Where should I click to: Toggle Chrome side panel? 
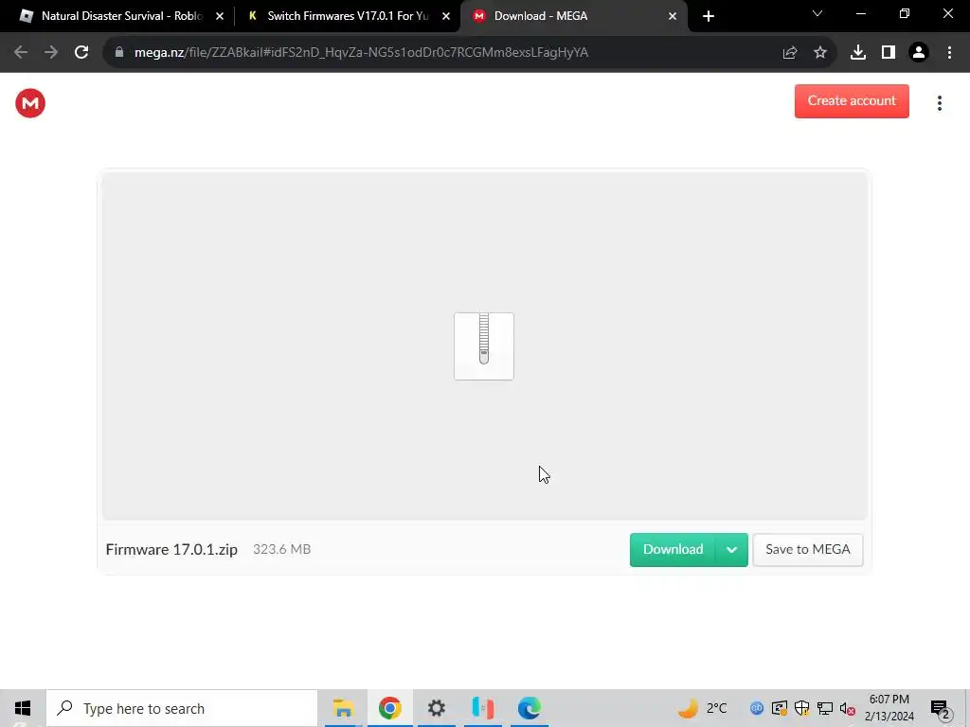click(x=889, y=53)
